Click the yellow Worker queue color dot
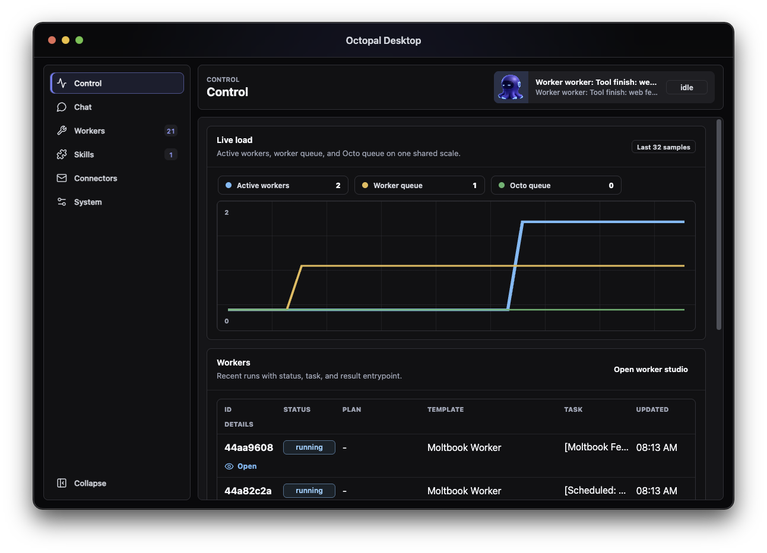 pyautogui.click(x=365, y=185)
